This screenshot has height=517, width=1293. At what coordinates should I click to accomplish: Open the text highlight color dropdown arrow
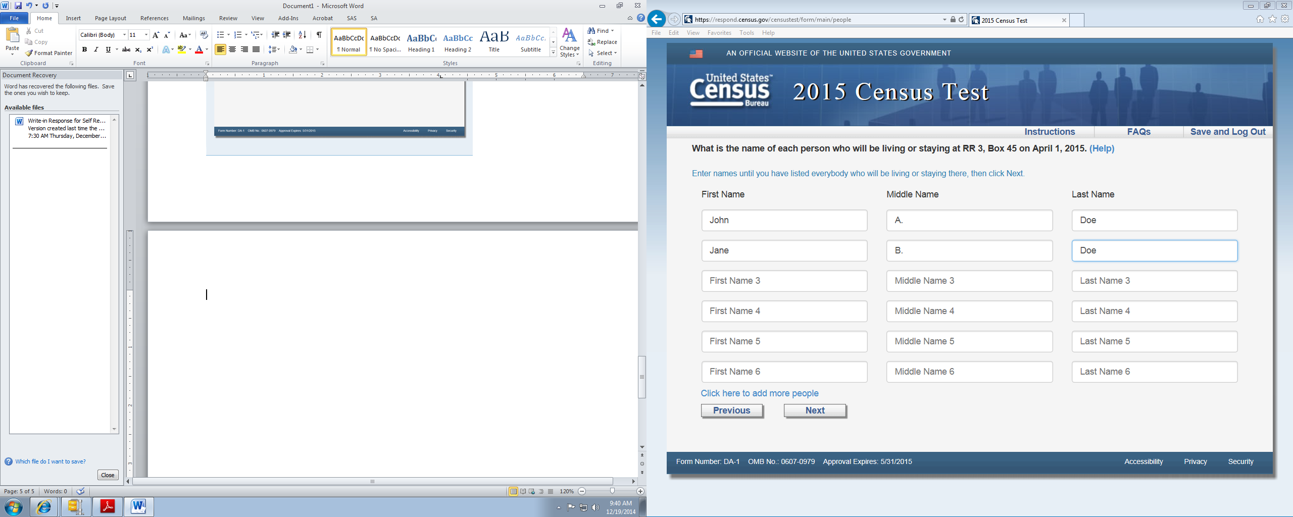pyautogui.click(x=190, y=49)
